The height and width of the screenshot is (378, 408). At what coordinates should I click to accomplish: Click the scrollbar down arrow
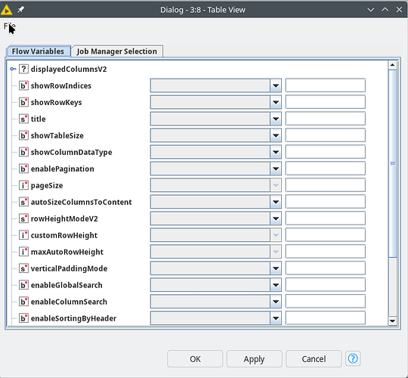point(392,321)
